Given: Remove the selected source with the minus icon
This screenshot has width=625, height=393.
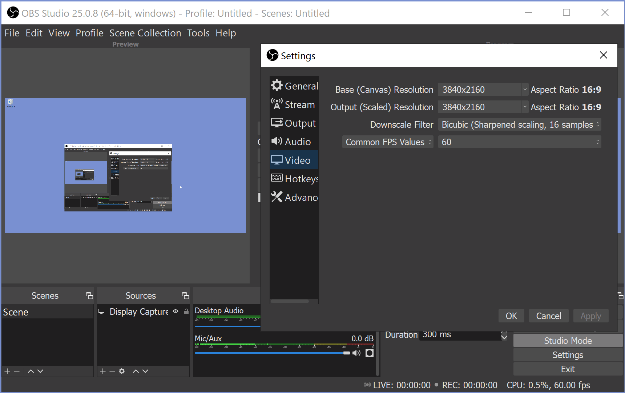Looking at the screenshot, I should [x=112, y=371].
